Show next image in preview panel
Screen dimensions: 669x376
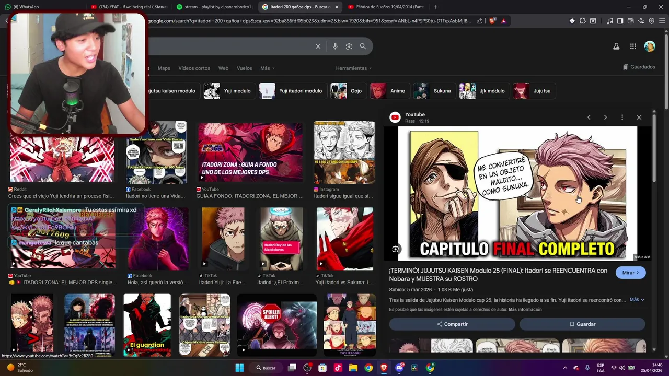(x=605, y=118)
